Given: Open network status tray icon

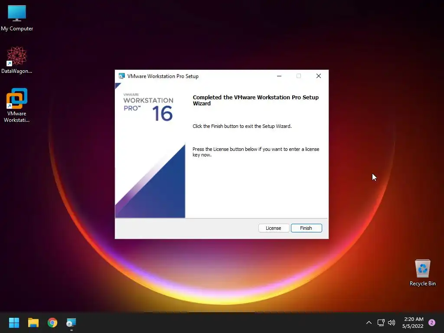Looking at the screenshot, I should 381,323.
